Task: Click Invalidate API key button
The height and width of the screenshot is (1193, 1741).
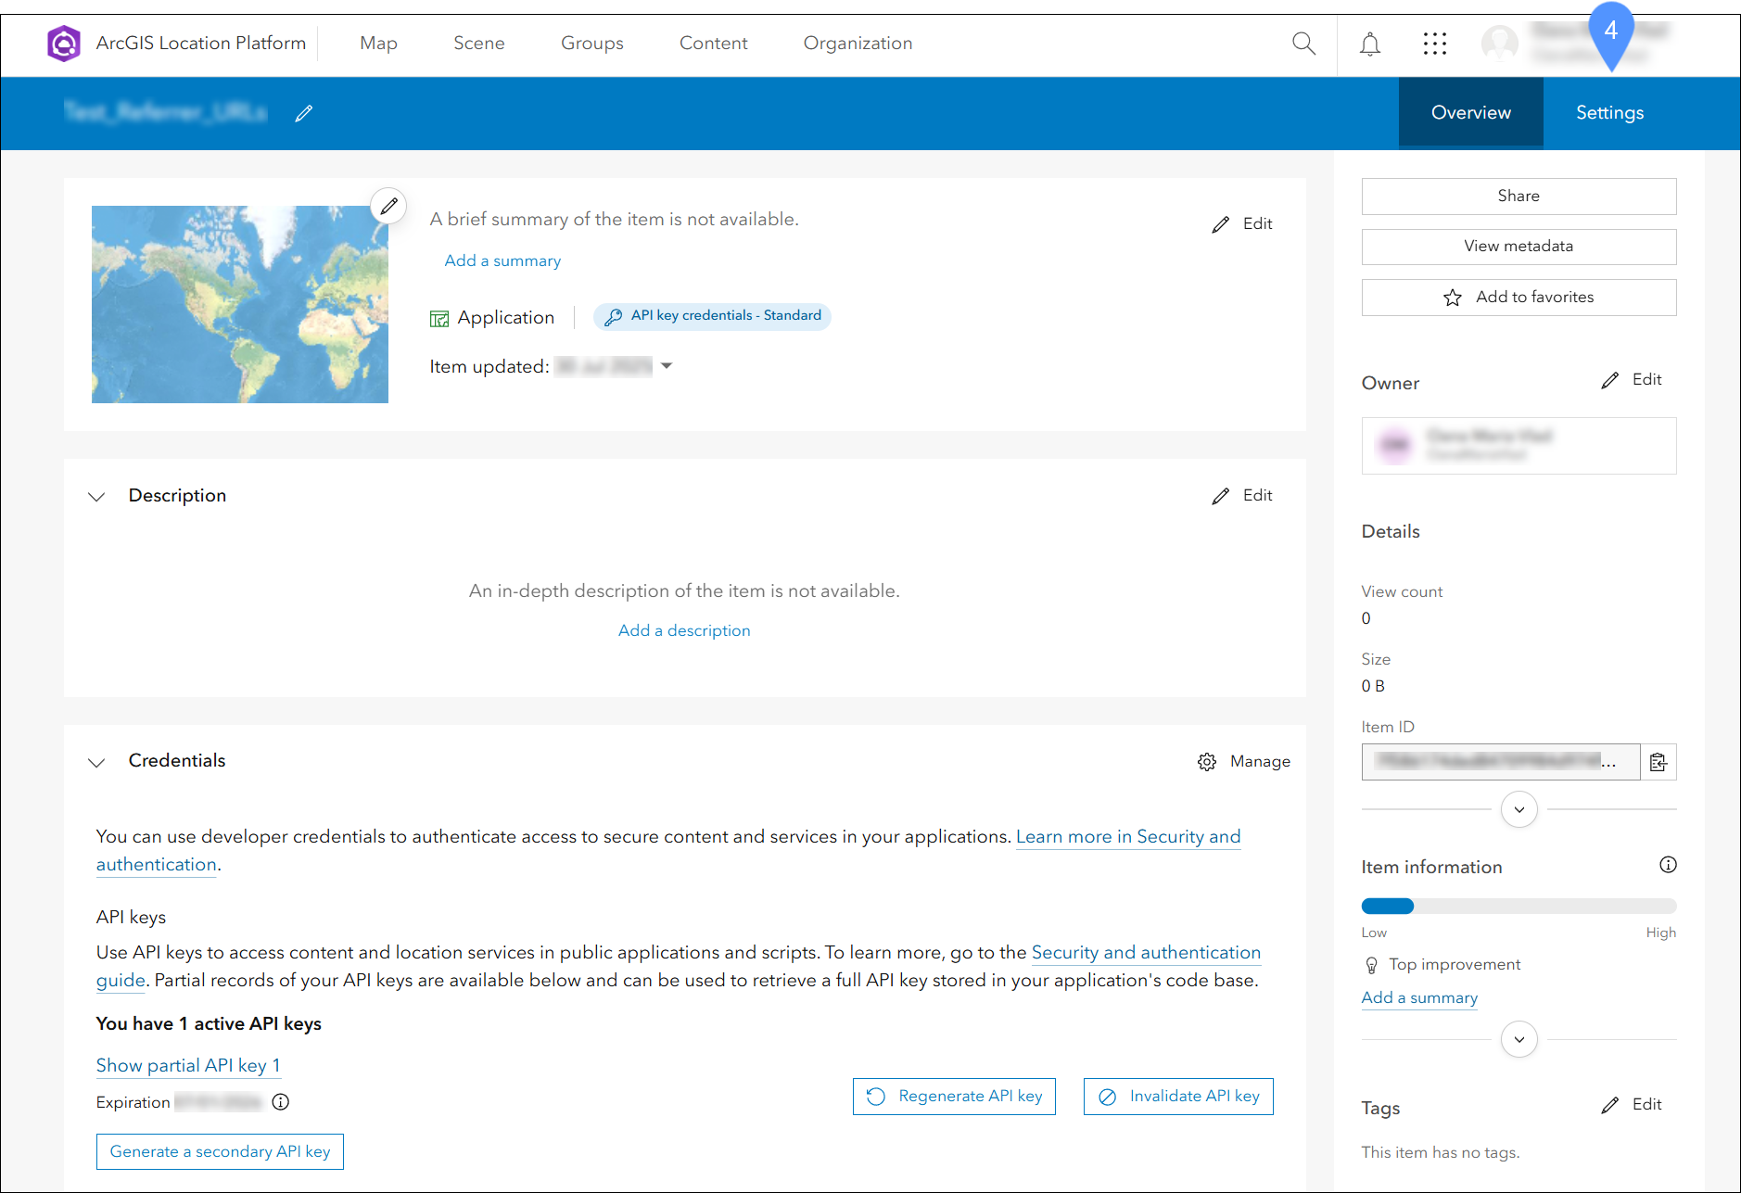Action: point(1178,1097)
